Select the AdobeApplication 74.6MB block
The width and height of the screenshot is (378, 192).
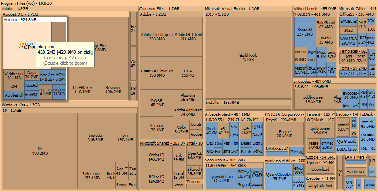click(x=188, y=112)
